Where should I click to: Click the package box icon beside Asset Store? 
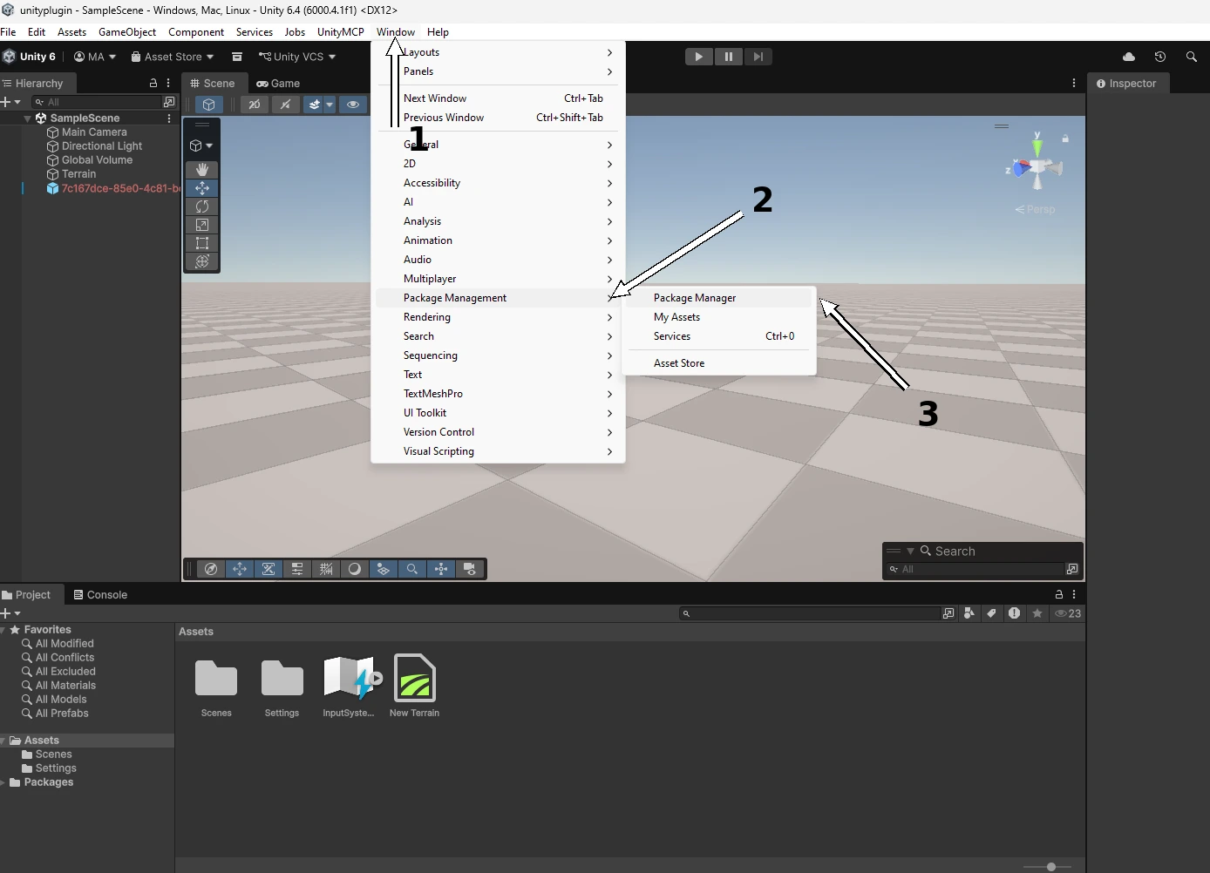237,57
